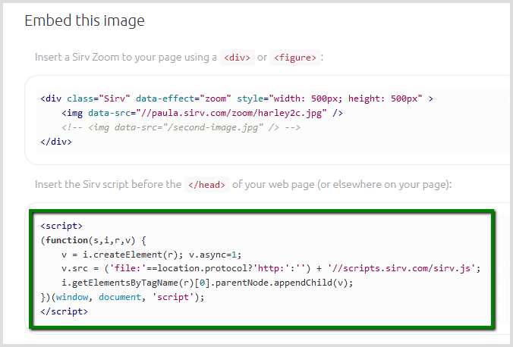Click the v = i.createElement(r) line
The width and height of the screenshot is (513, 347).
click(x=152, y=255)
